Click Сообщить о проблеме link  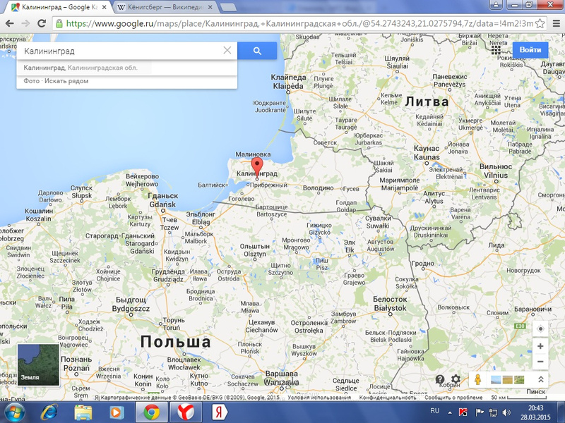tap(453, 398)
